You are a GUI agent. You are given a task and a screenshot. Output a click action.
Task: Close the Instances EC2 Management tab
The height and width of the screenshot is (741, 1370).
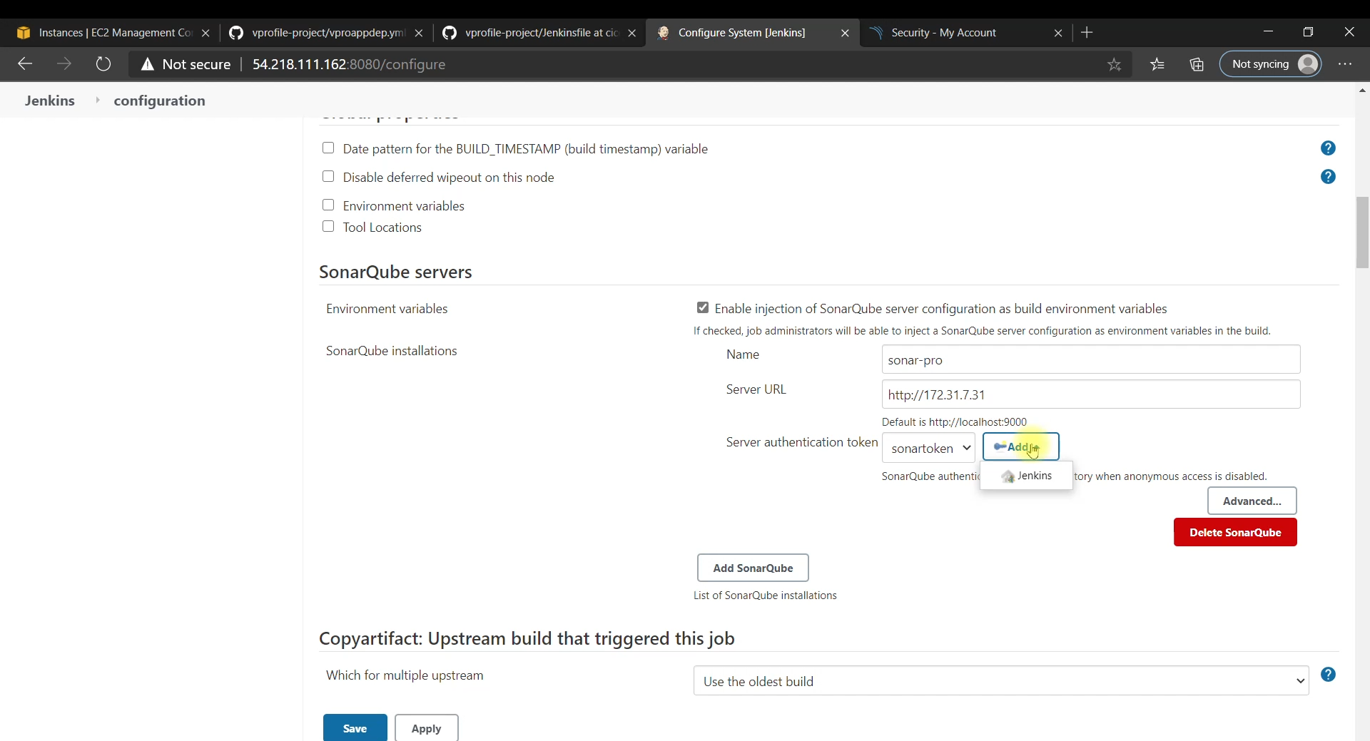coord(205,33)
